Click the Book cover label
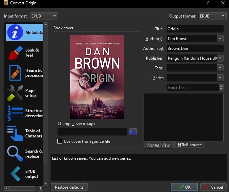This screenshot has width=229, height=192. pos(63,28)
